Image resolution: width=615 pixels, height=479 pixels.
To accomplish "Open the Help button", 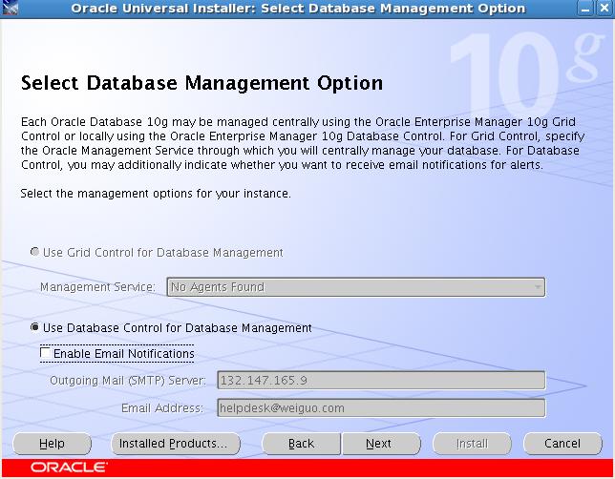I will coord(52,444).
